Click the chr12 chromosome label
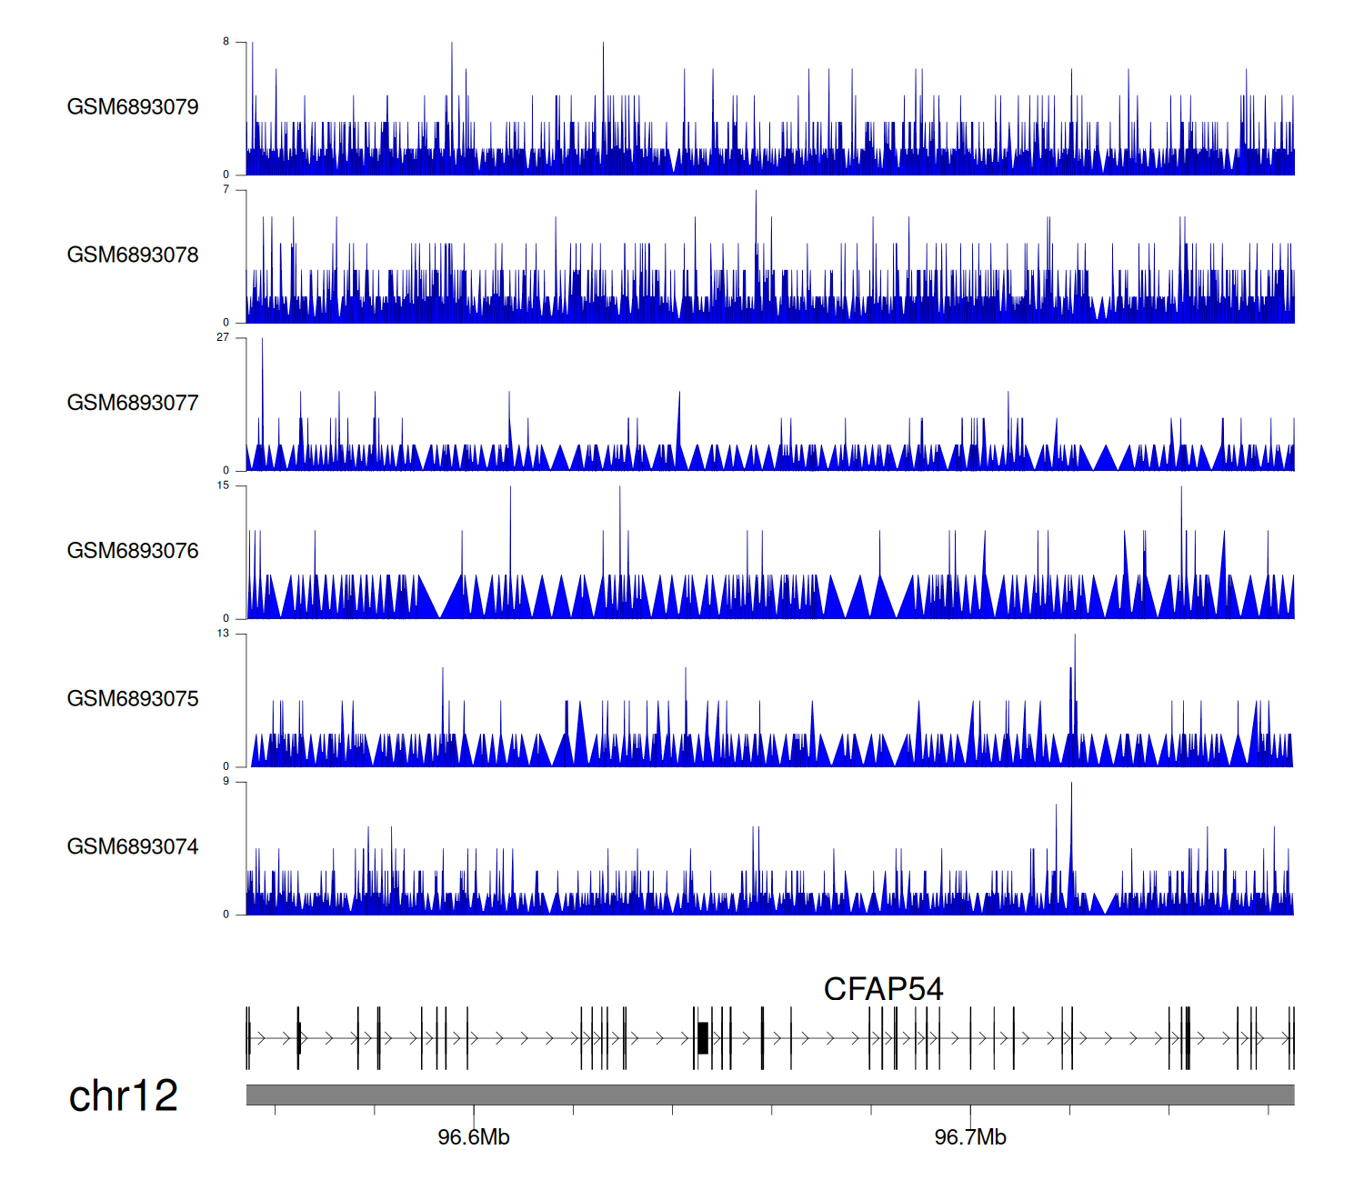1364x1200 pixels. tap(123, 1096)
